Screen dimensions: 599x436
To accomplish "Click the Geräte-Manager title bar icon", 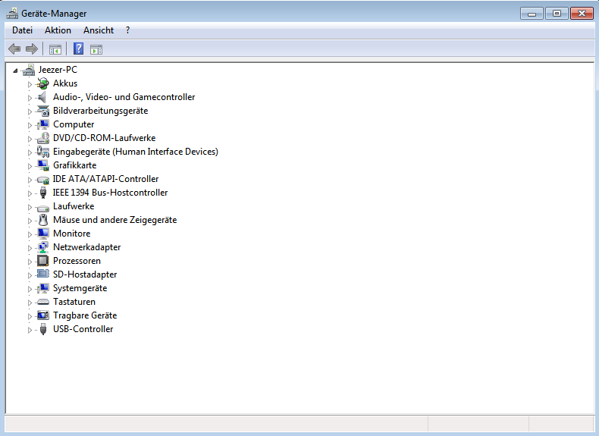I will [12, 14].
